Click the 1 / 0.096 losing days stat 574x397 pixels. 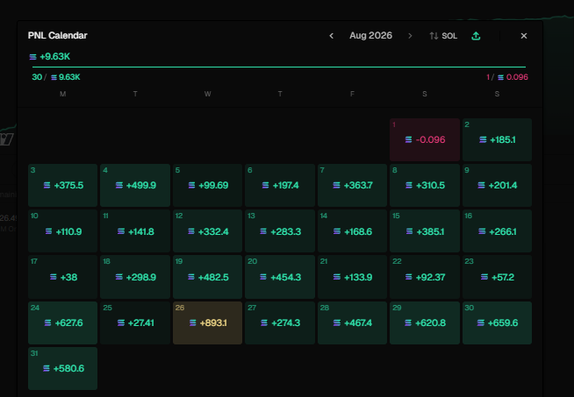point(507,77)
